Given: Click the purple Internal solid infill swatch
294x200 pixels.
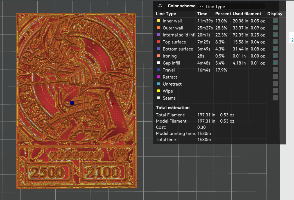Looking at the screenshot, I should (x=158, y=35).
